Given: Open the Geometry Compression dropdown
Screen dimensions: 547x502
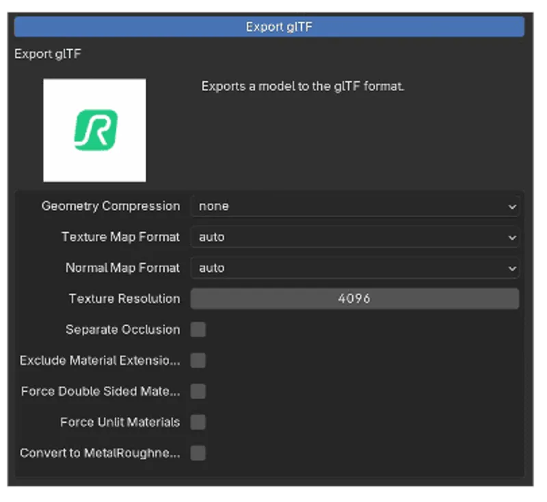Looking at the screenshot, I should pos(355,206).
